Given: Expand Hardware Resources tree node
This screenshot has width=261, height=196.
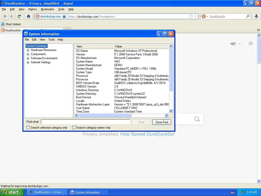Looking at the screenshot, I should coord(28,50).
